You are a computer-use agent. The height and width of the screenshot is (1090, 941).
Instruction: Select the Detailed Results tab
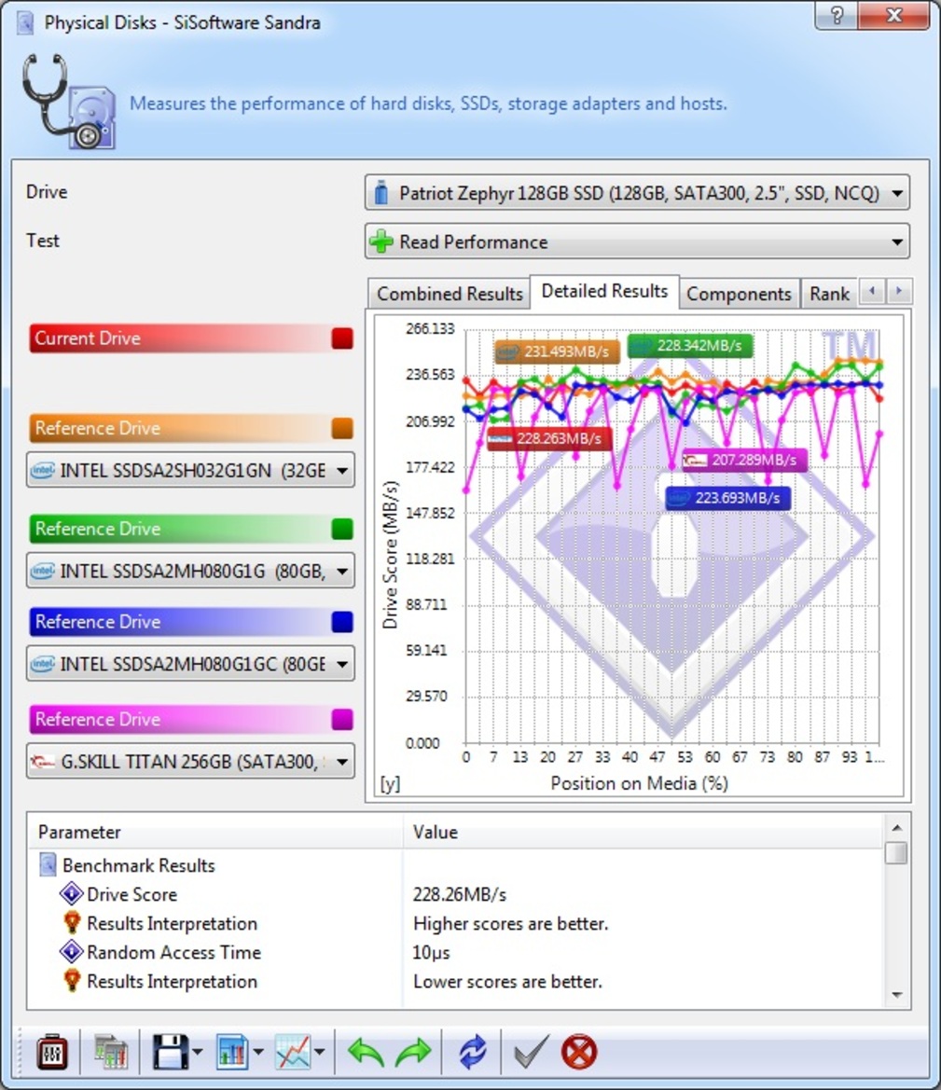604,291
